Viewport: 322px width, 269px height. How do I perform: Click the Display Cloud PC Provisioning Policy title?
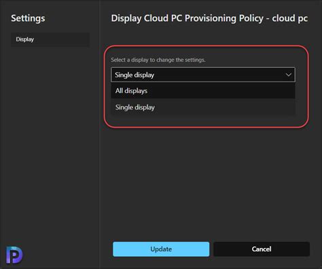pos(209,18)
